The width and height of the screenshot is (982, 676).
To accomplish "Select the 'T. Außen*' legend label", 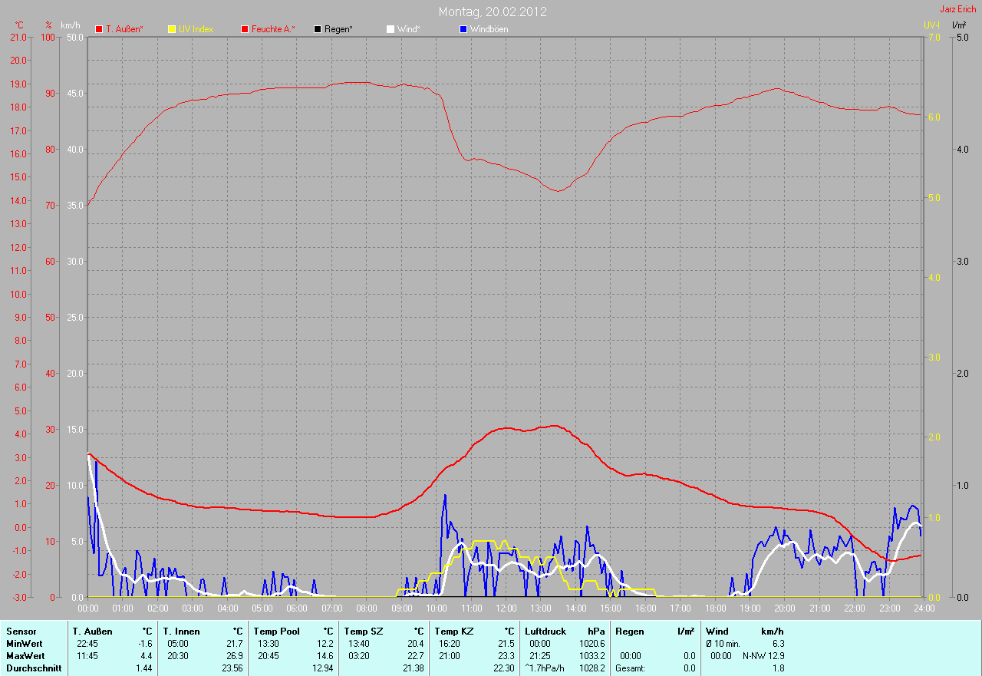I will [124, 29].
